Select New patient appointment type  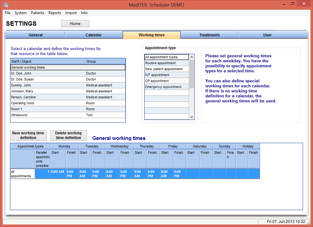coord(167,69)
